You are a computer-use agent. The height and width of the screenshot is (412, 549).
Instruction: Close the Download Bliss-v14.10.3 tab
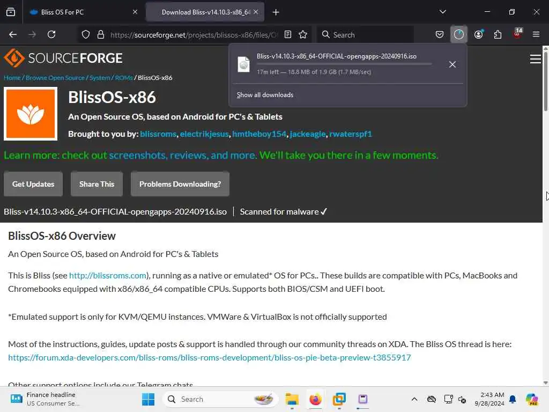coord(256,12)
